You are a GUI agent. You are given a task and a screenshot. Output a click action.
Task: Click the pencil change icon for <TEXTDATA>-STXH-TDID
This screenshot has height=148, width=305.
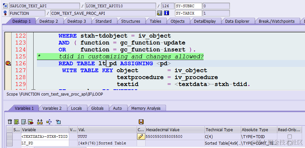click(x=141, y=136)
